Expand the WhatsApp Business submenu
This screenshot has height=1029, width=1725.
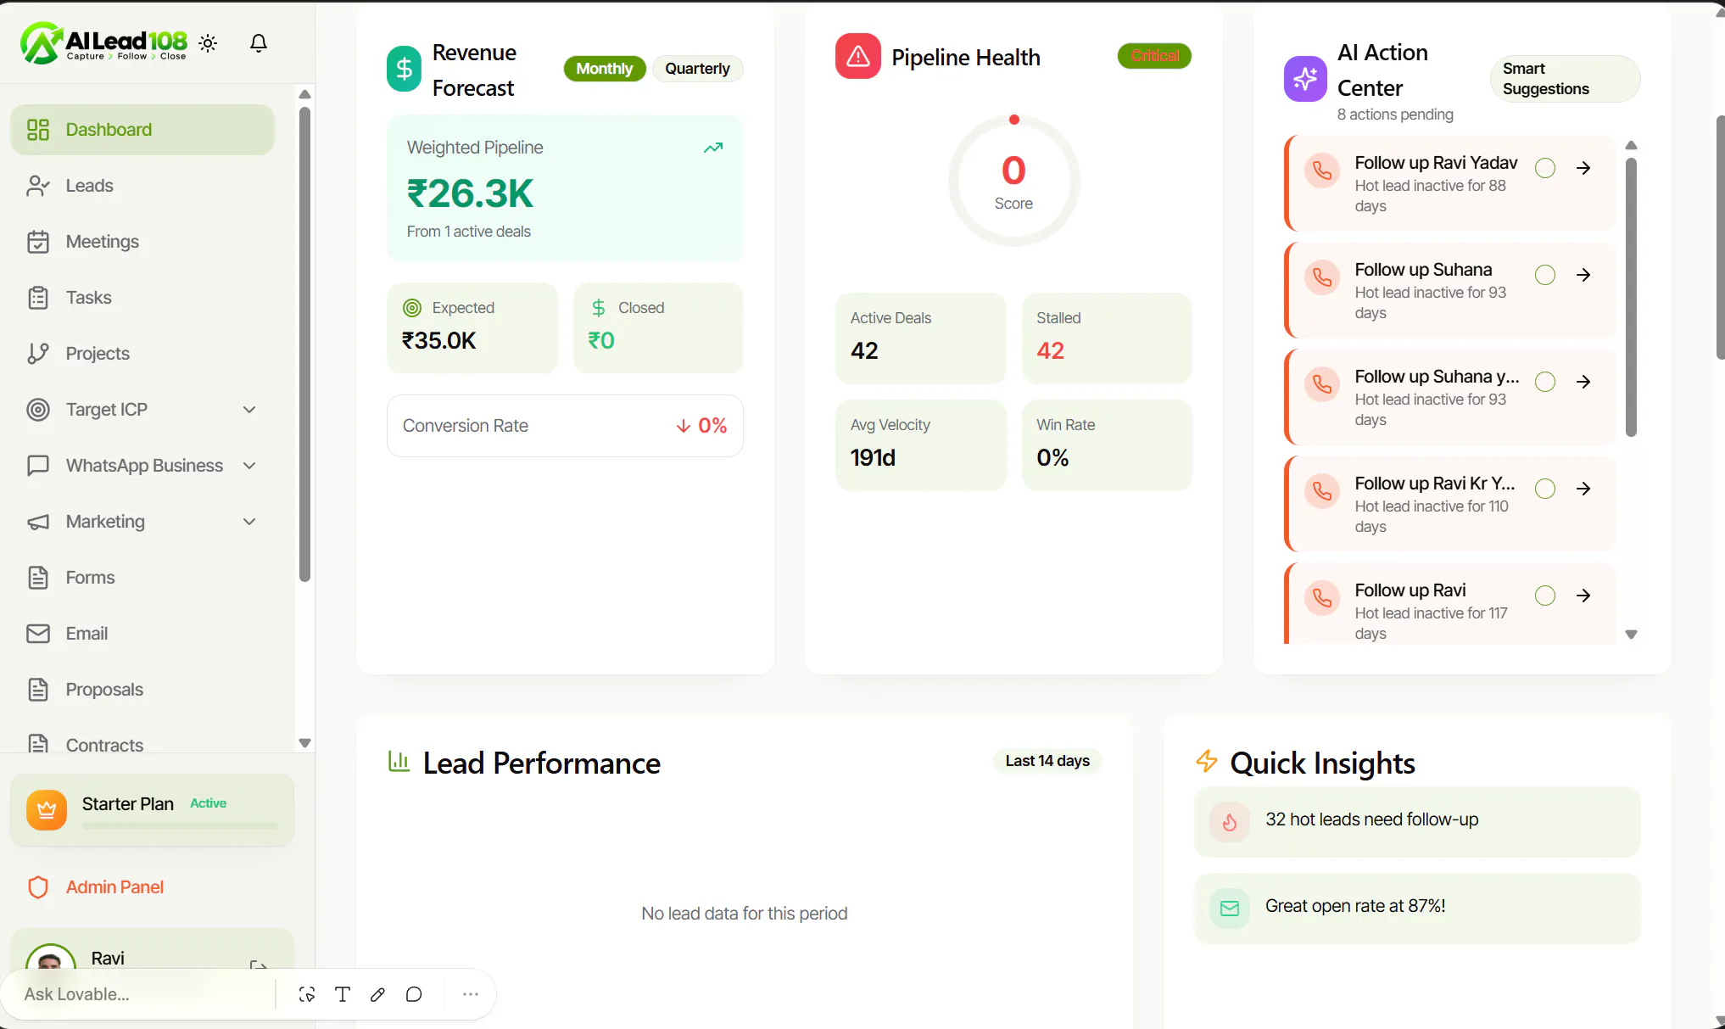coord(249,466)
